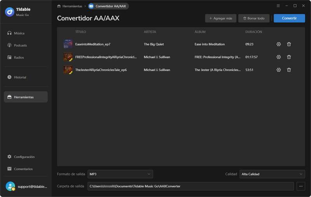This screenshot has width=311, height=197.
Task: Delete the TheJesterARiyriaChroniclesTale_ep6 row
Action: tap(289, 70)
